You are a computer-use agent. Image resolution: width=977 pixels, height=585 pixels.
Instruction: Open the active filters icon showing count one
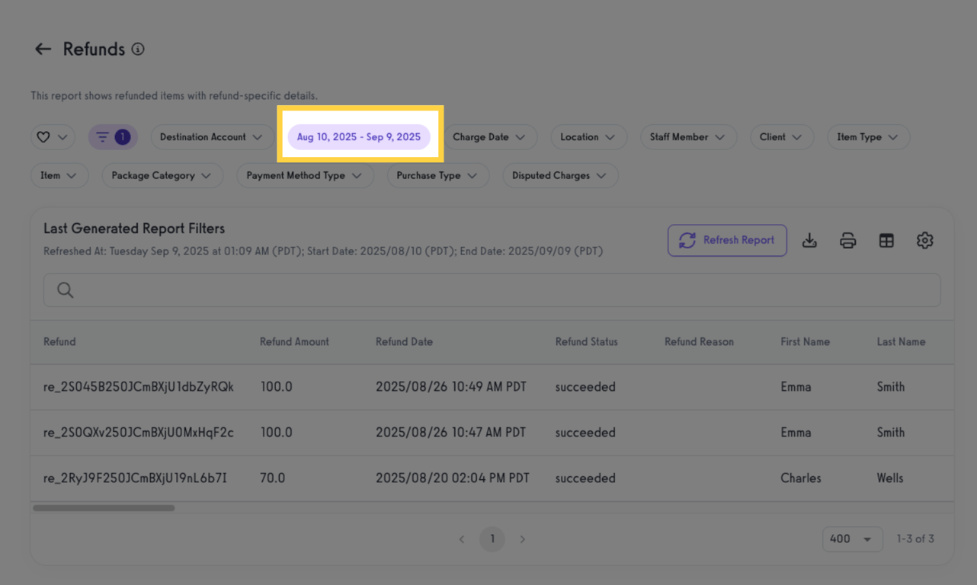tap(112, 137)
